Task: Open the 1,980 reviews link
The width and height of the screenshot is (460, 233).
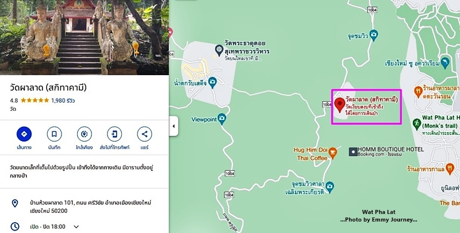Action: pos(63,100)
